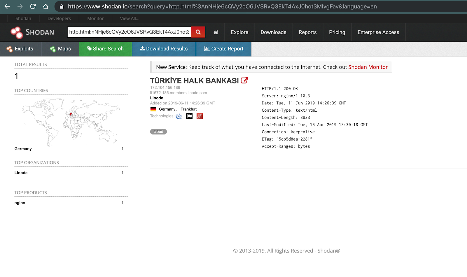Click the Germany country link in result

click(x=167, y=109)
